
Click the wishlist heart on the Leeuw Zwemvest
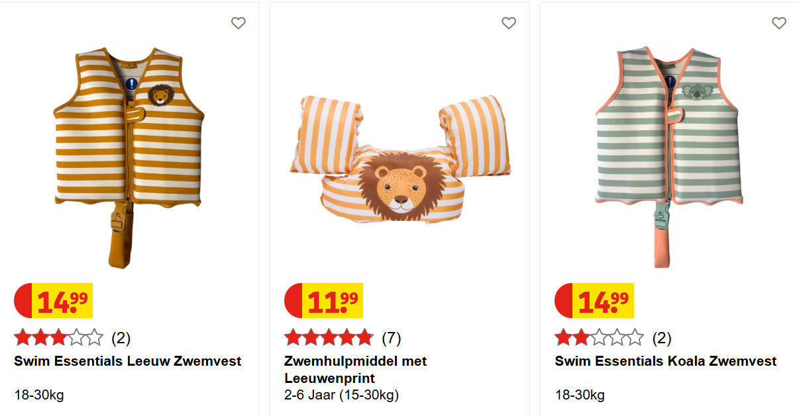tap(239, 22)
